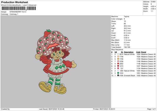Click the stitch count '21943'
This screenshot has height=111, width=157.
[153, 2]
